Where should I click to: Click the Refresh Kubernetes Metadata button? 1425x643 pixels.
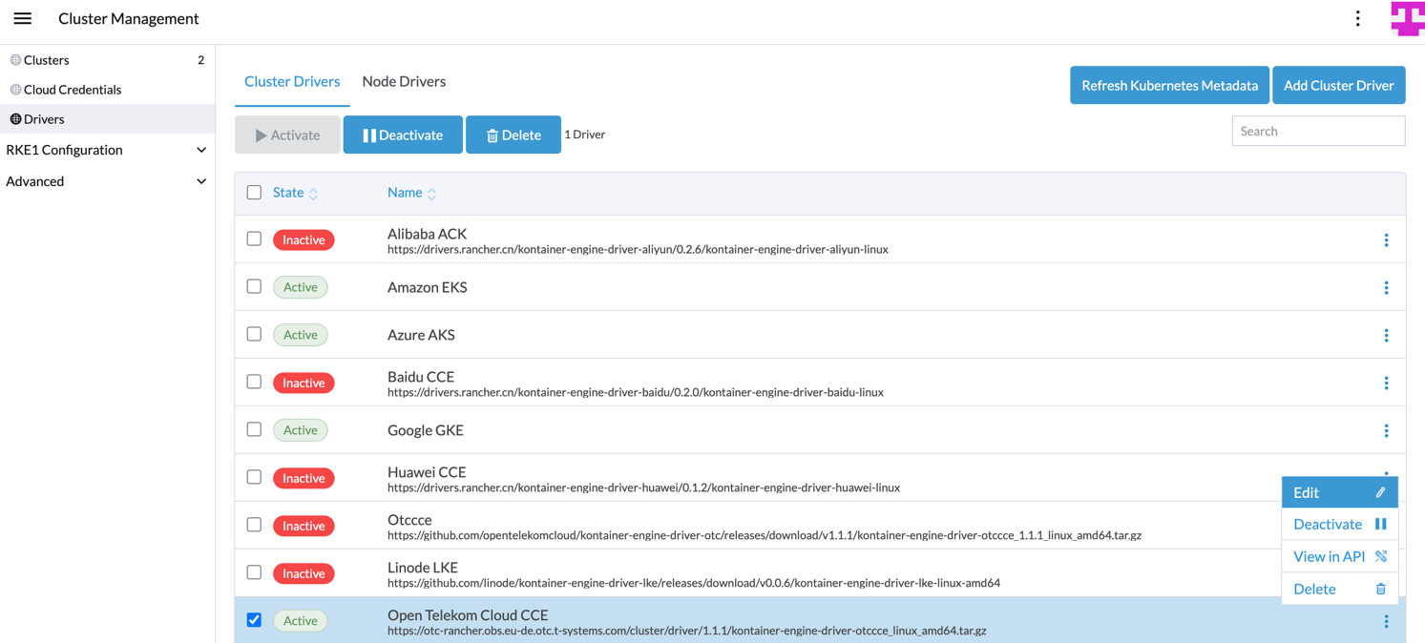[x=1169, y=85]
